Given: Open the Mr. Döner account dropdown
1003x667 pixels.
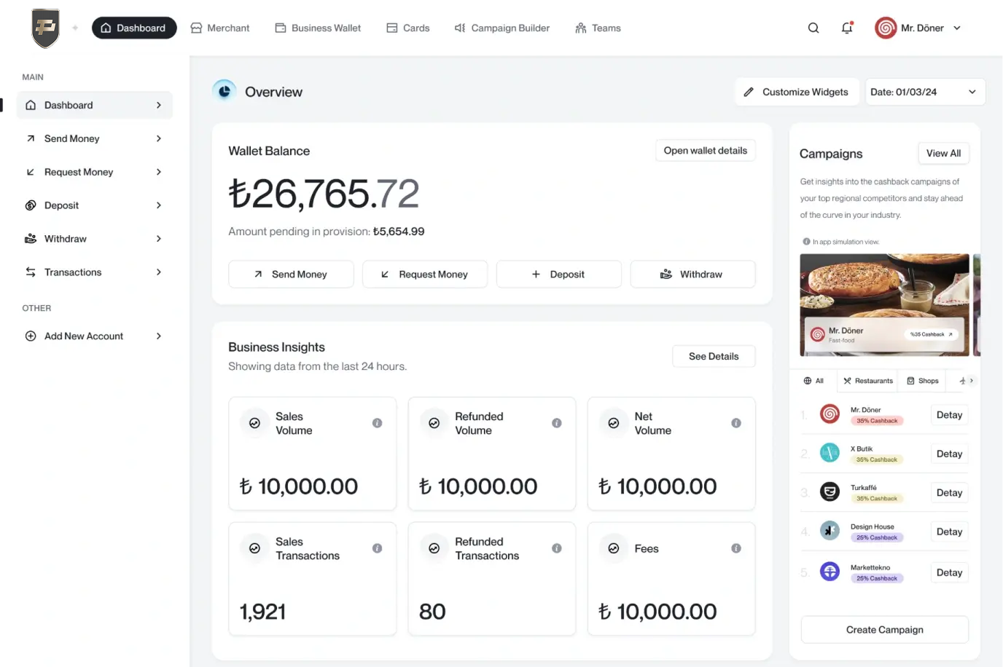Looking at the screenshot, I should click(918, 28).
